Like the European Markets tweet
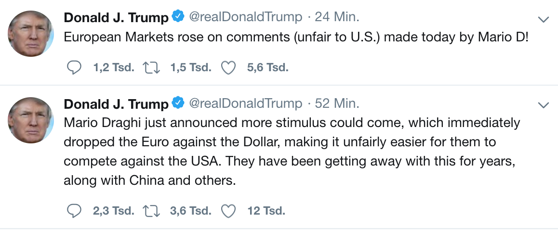 (x=228, y=68)
